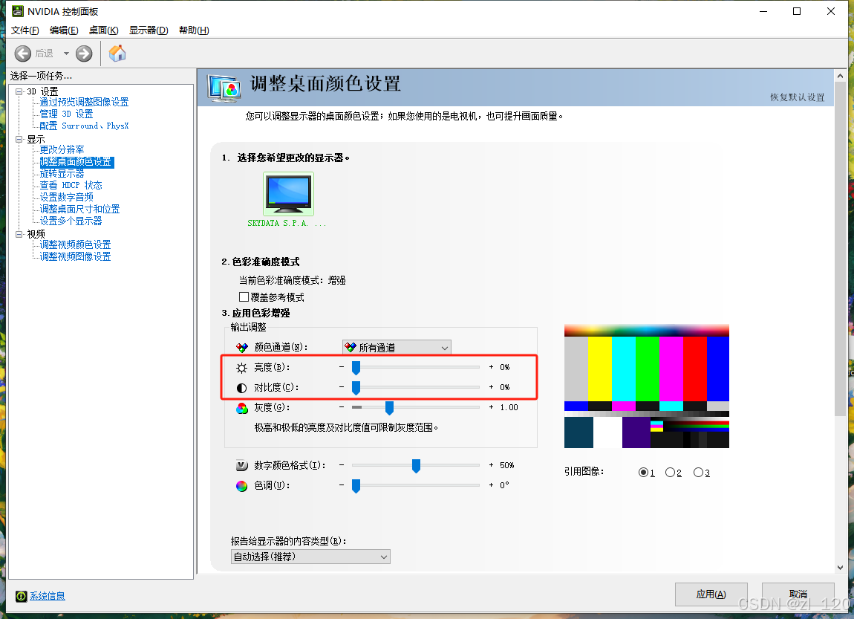Collapse the 显示 tree node
Image resolution: width=854 pixels, height=619 pixels.
pyautogui.click(x=19, y=140)
